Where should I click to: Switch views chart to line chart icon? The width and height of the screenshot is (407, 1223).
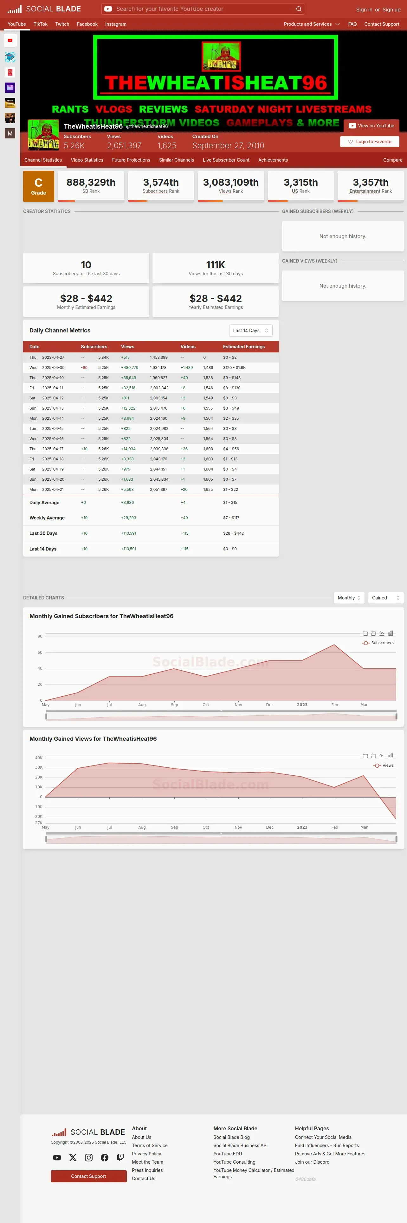pos(382,755)
